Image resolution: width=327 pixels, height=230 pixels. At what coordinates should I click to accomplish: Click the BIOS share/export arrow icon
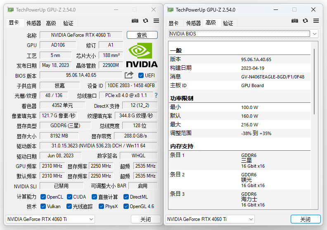pyautogui.click(x=129, y=75)
